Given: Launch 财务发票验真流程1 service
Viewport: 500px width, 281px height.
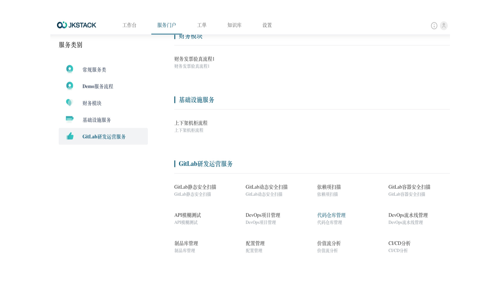Looking at the screenshot, I should 194,59.
